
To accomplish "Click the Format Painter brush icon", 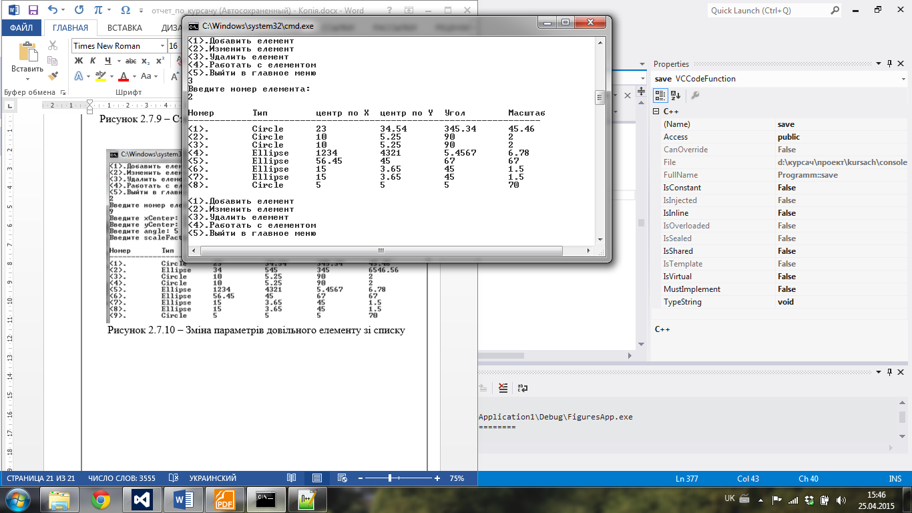I will point(53,76).
